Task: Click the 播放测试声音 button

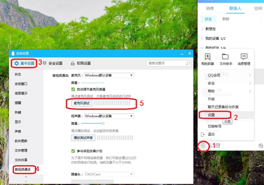Action: tap(83, 138)
